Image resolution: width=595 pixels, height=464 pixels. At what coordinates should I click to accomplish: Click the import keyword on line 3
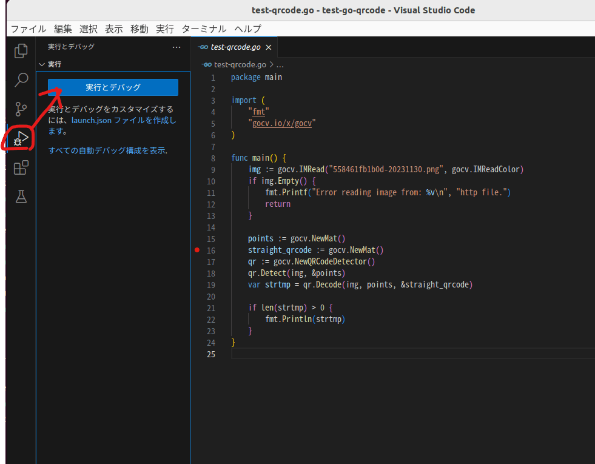pos(244,100)
